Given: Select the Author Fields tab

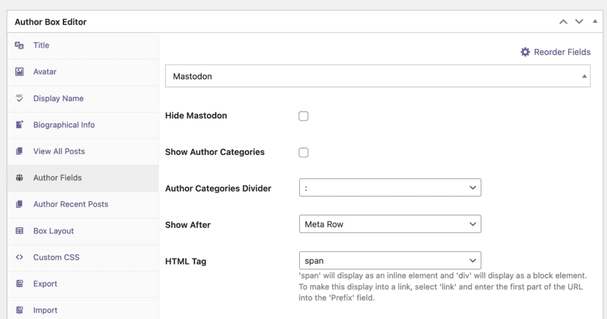Looking at the screenshot, I should 83,178.
